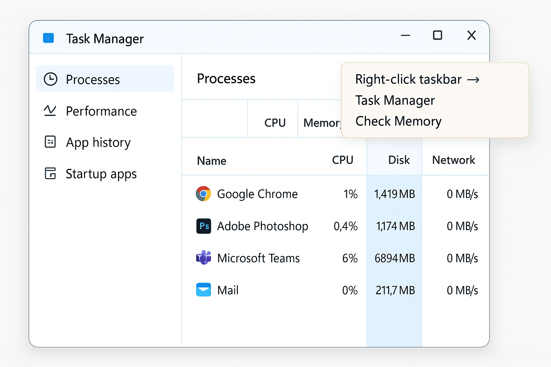The height and width of the screenshot is (367, 551).
Task: Click the App history icon
Action: tap(50, 142)
